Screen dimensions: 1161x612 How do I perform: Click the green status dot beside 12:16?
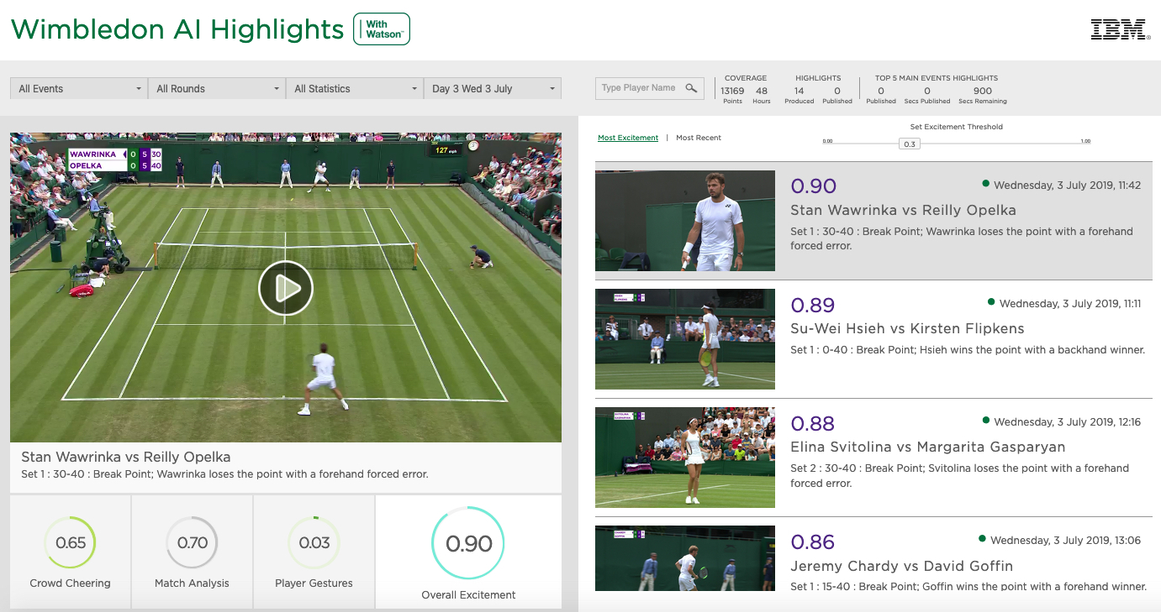(x=985, y=421)
